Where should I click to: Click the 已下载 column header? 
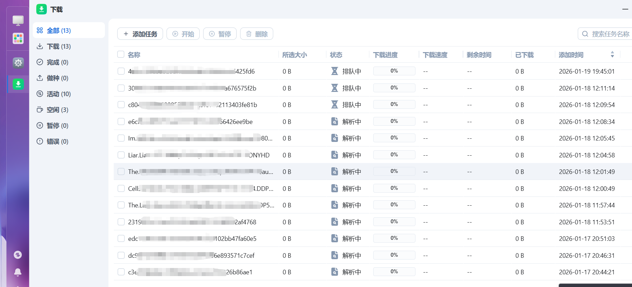525,55
